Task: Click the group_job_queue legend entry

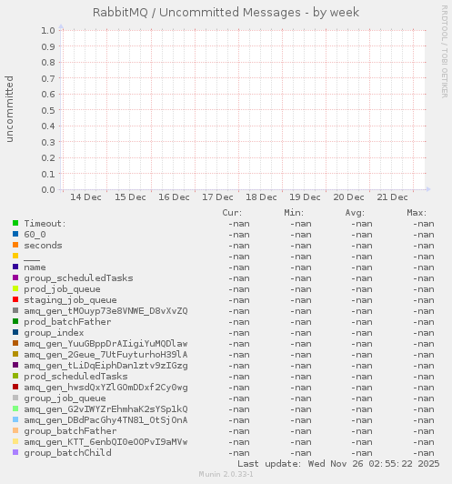Action: pyautogui.click(x=65, y=398)
